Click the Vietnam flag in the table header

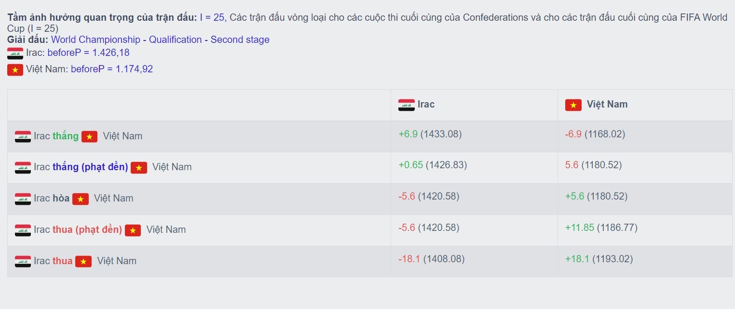(573, 105)
